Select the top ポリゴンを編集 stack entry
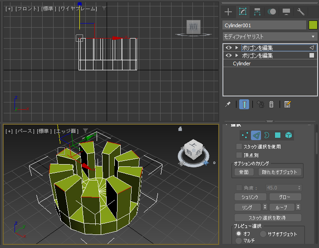The height and width of the screenshot is (248, 319). (257, 48)
